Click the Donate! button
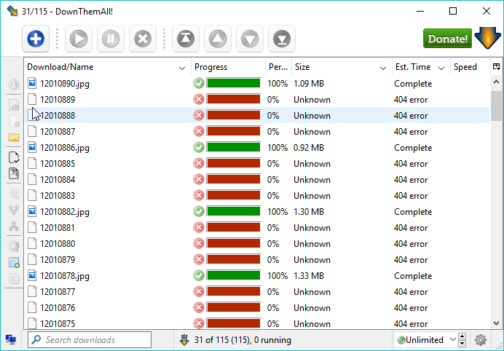The image size is (504, 351). pos(447,39)
